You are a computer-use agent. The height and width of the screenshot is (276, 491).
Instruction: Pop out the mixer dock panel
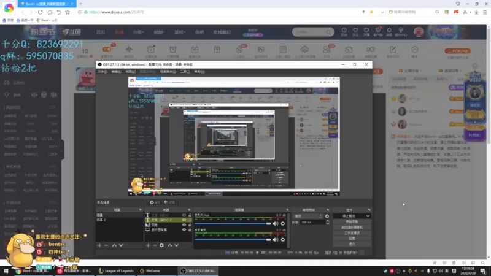[x=287, y=210]
